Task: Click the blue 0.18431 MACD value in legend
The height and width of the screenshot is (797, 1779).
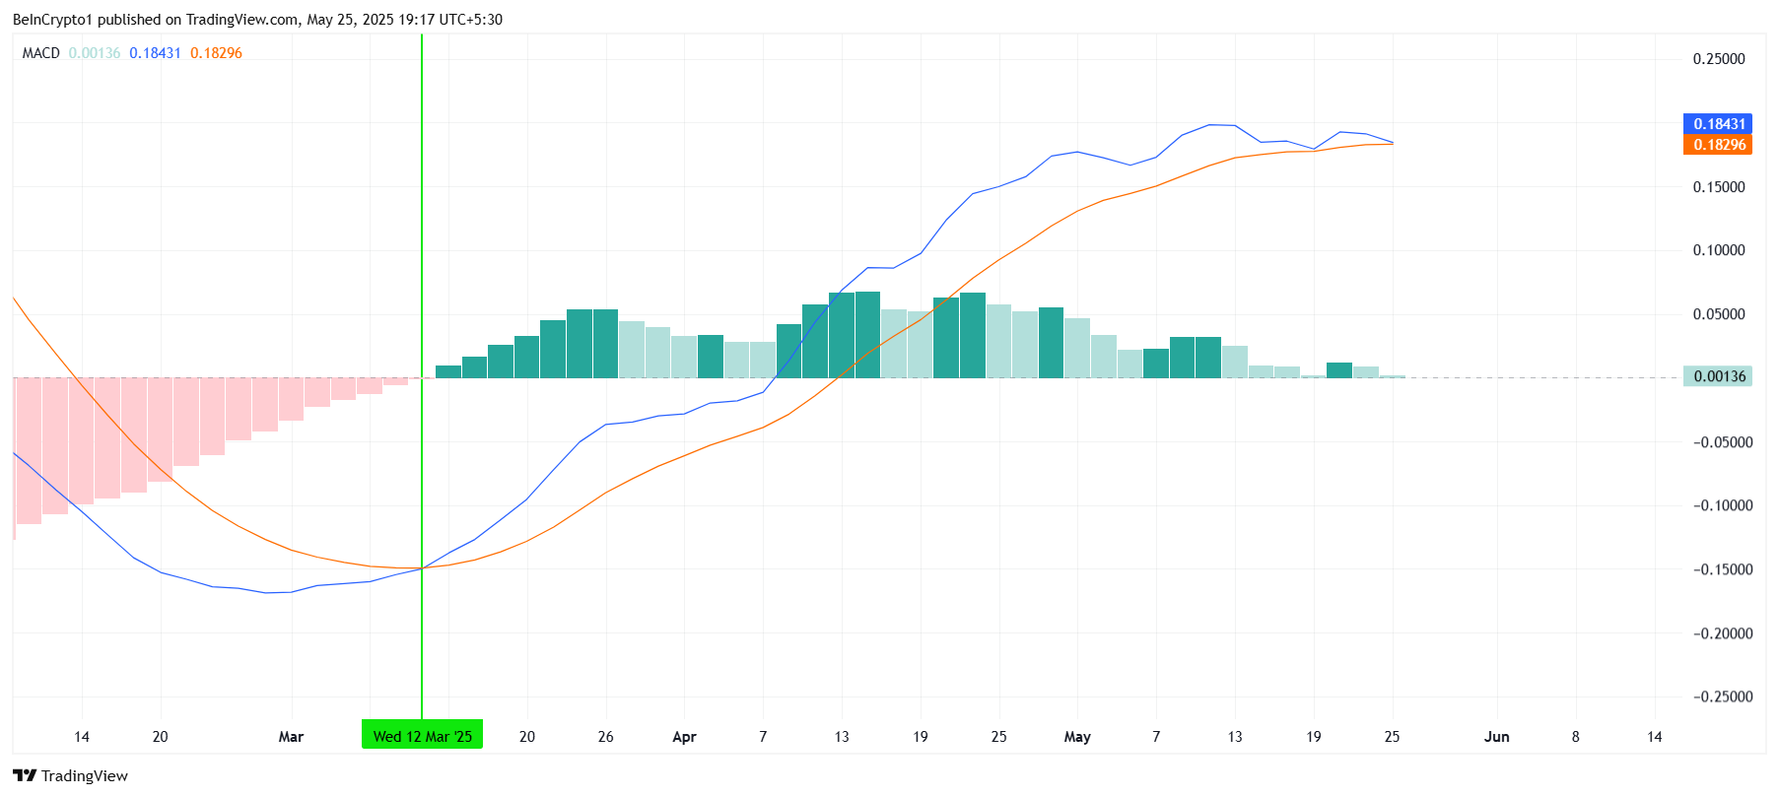Action: coord(155,53)
